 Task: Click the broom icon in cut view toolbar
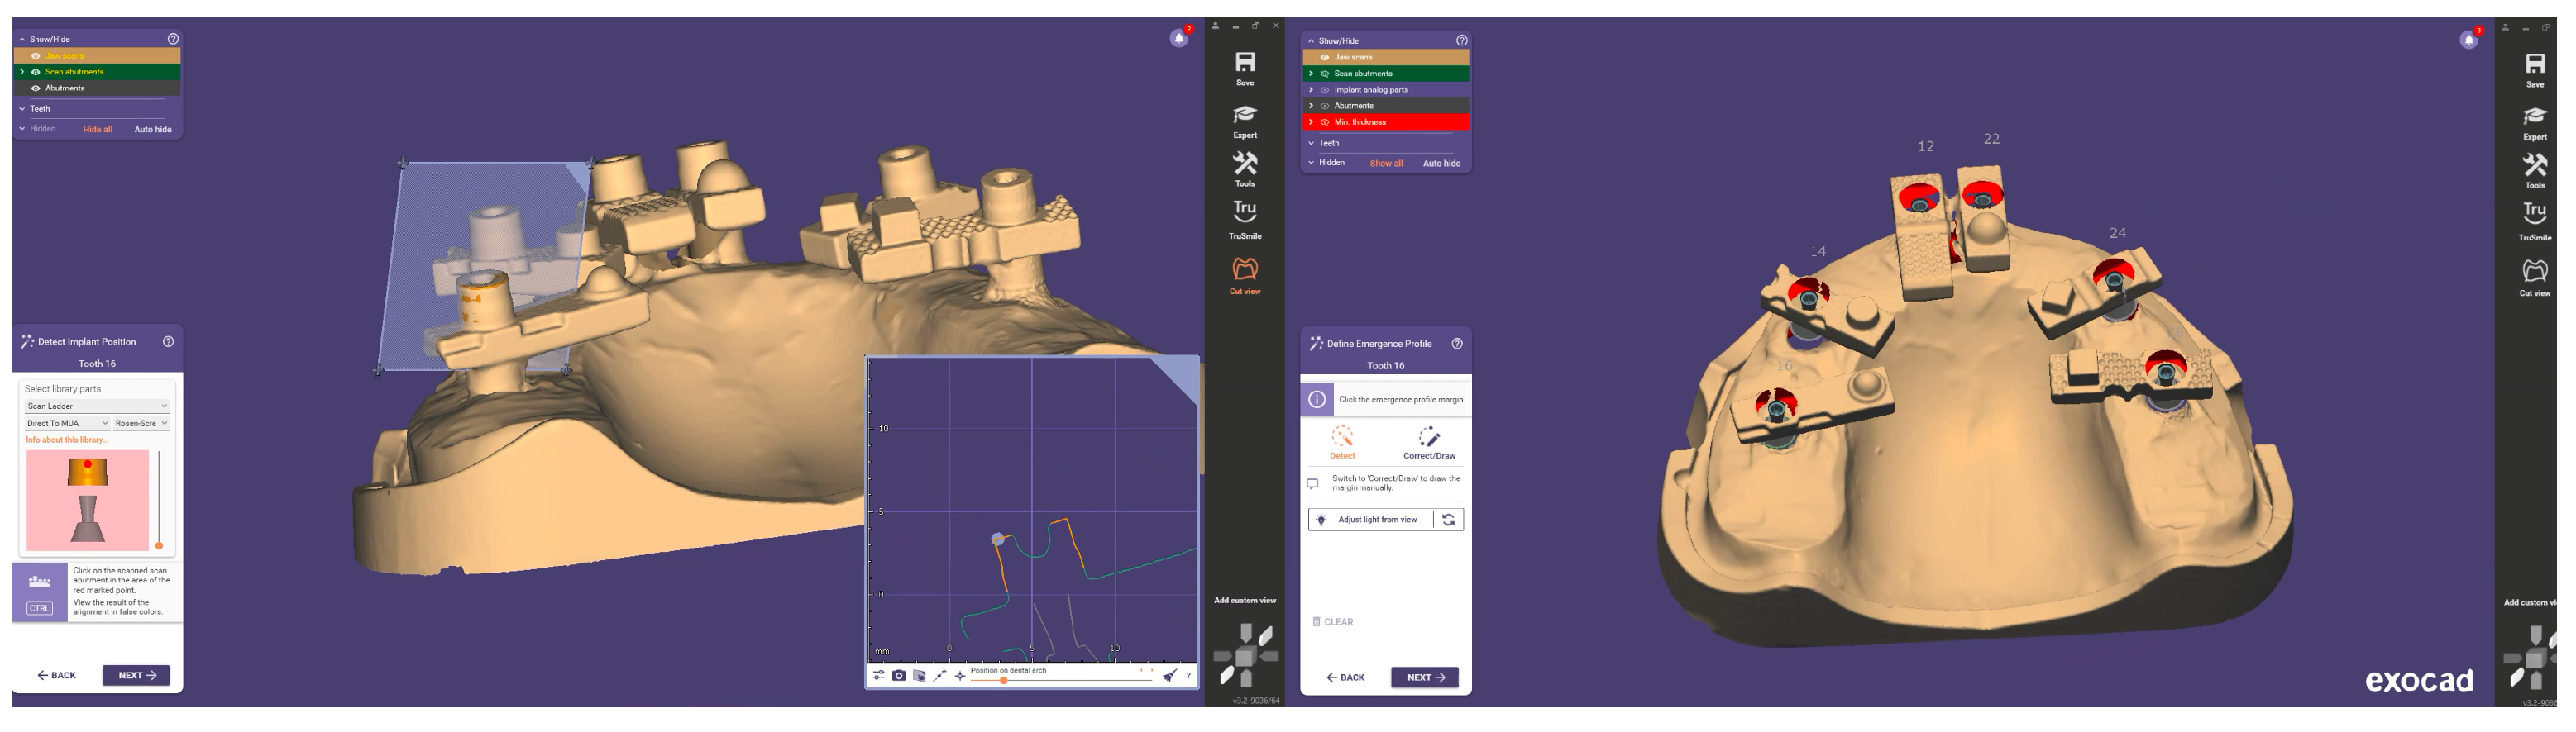(1169, 676)
